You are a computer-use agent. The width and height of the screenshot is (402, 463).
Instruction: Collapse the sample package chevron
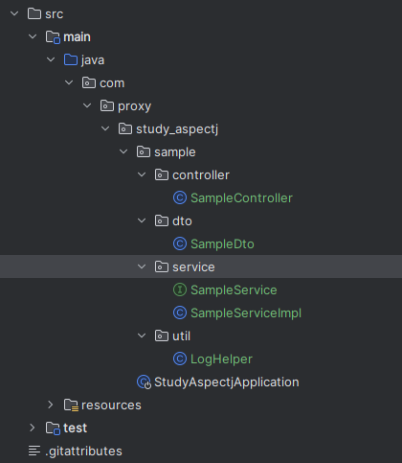pyautogui.click(x=123, y=151)
